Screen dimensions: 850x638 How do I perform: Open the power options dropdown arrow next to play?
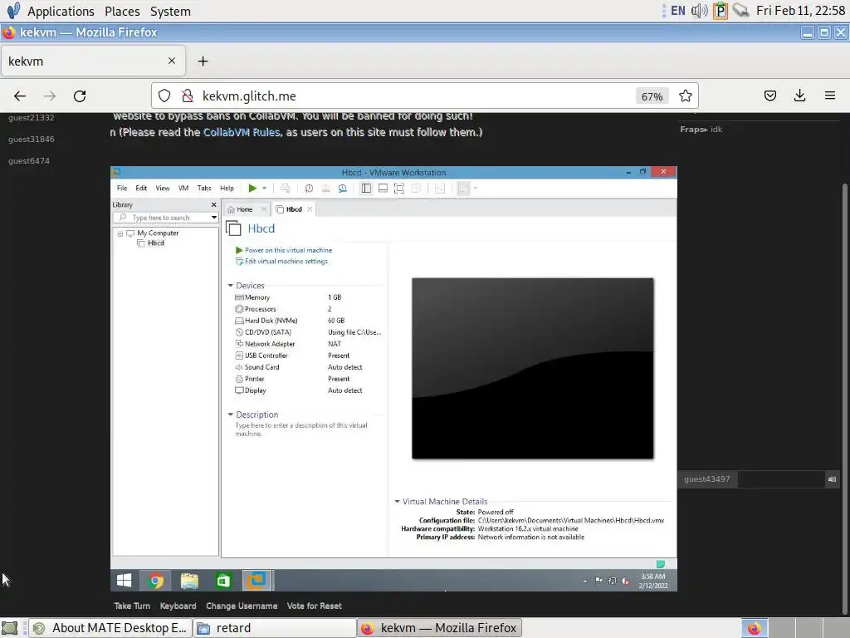click(x=265, y=189)
